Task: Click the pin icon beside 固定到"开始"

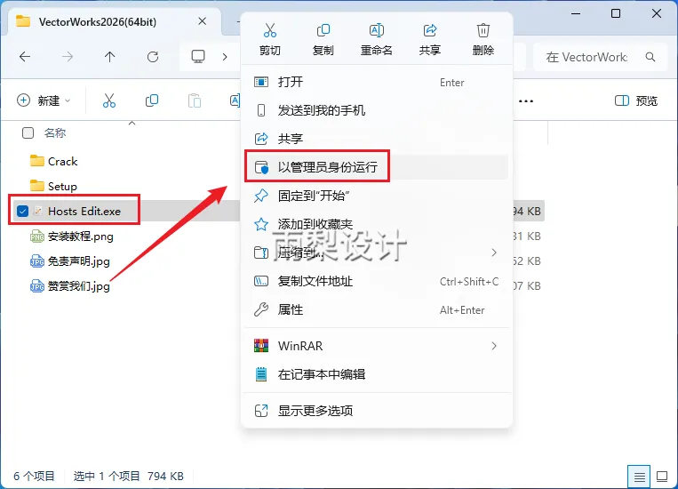Action: [261, 196]
